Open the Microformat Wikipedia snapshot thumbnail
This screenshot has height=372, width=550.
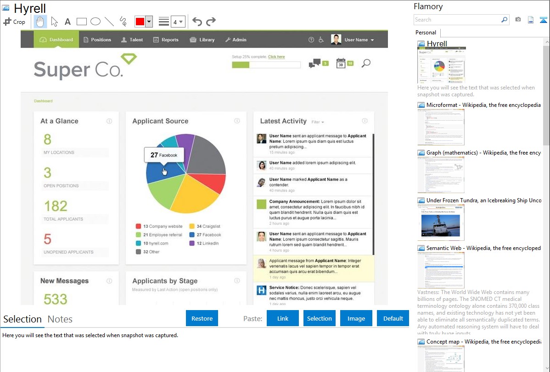(x=441, y=127)
